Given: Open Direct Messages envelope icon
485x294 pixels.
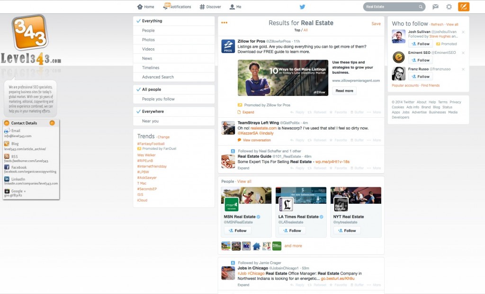Looking at the screenshot, I should 436,7.
